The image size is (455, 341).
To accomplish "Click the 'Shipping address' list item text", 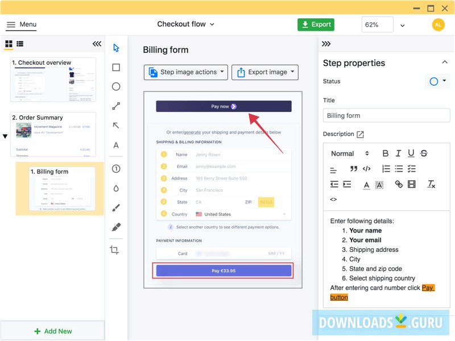I will [374, 249].
